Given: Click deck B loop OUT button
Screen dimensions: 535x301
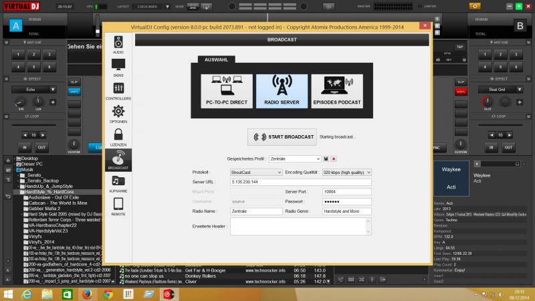Looking at the screenshot, I should pyautogui.click(x=508, y=147).
